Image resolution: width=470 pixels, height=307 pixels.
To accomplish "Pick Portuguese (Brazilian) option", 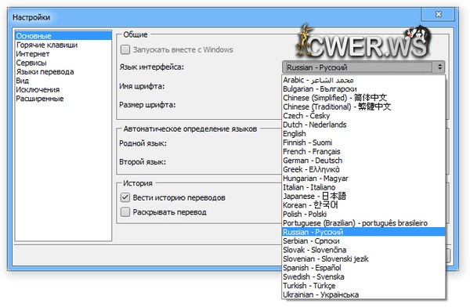I will pos(363,223).
